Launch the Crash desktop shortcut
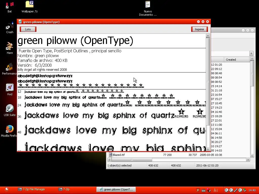This screenshot has height=194, width=259. (x=10, y=28)
